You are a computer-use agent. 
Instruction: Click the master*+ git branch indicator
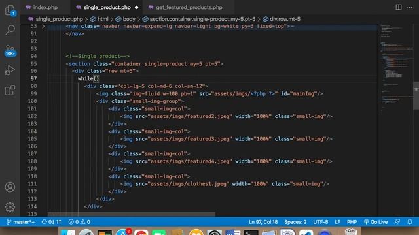pyautogui.click(x=20, y=222)
